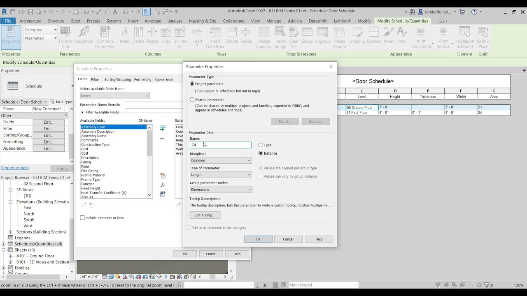This screenshot has height=296, width=527.
Task: Click Insert in the Columns ribbon panel
Action: [x=125, y=35]
